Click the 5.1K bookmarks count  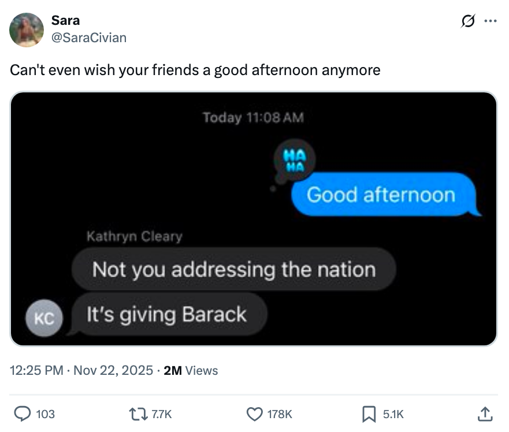(x=393, y=414)
